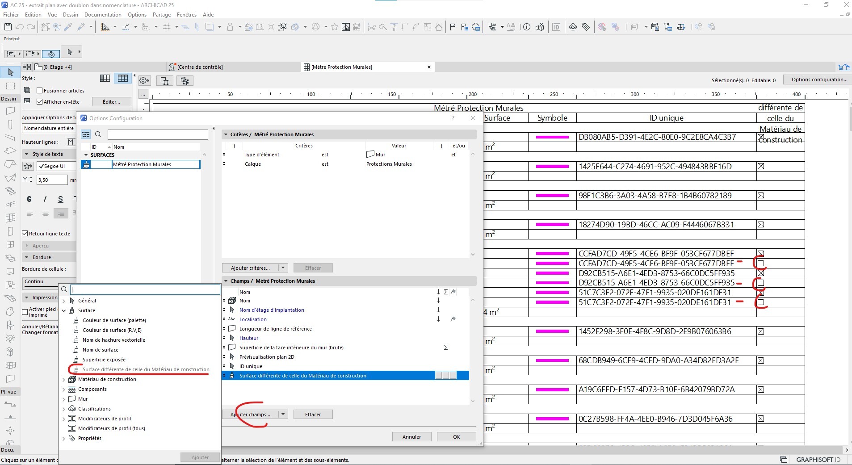
Task: Click the Annuler button
Action: pos(411,437)
